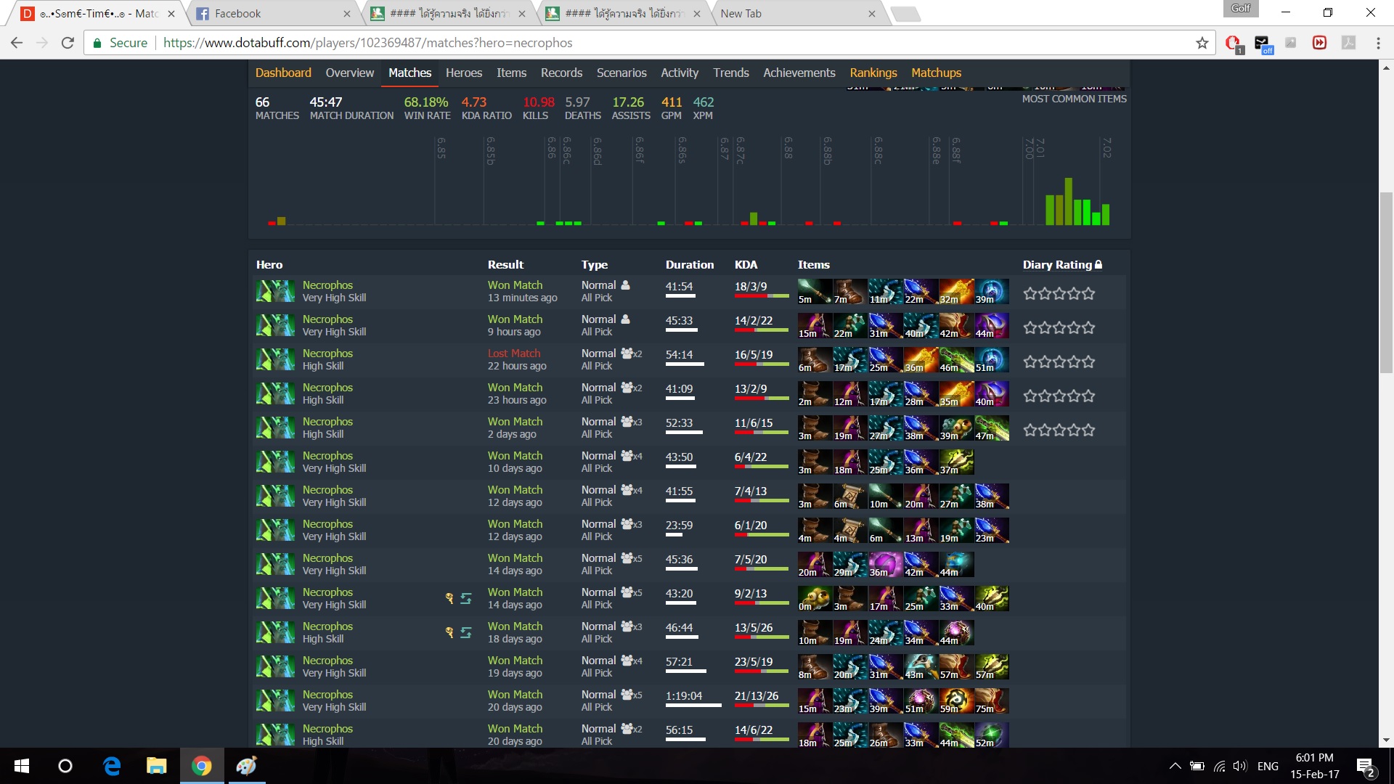Switch to Trends tab
Viewport: 1394px width, 784px height.
pos(730,73)
